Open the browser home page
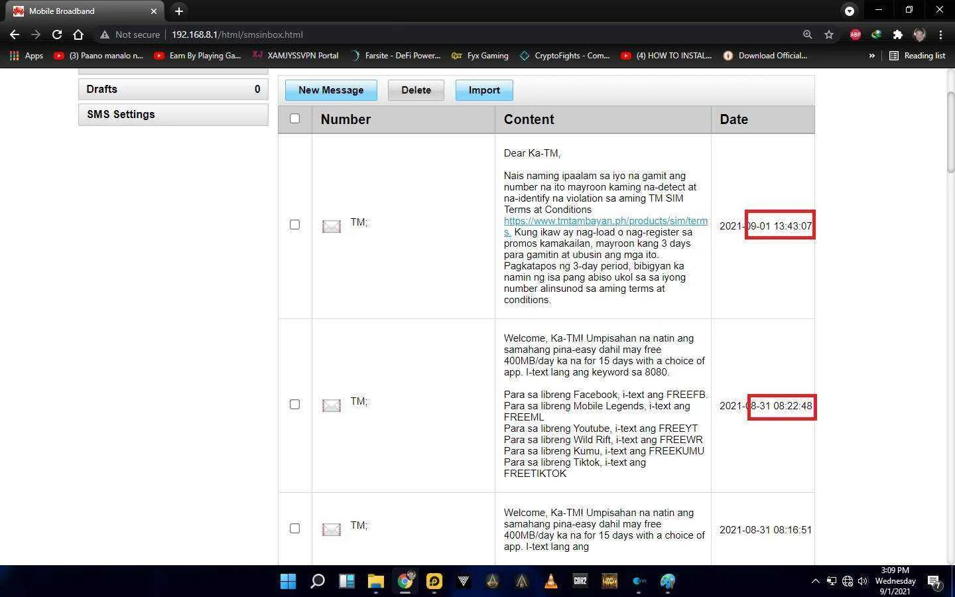Screen dimensions: 955x597 [x=78, y=34]
